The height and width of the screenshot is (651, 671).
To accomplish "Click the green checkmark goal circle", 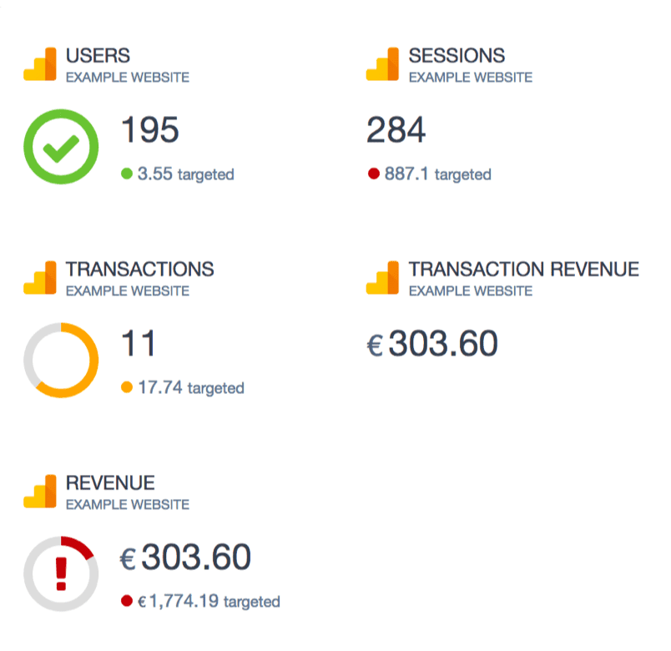I will click(x=61, y=149).
